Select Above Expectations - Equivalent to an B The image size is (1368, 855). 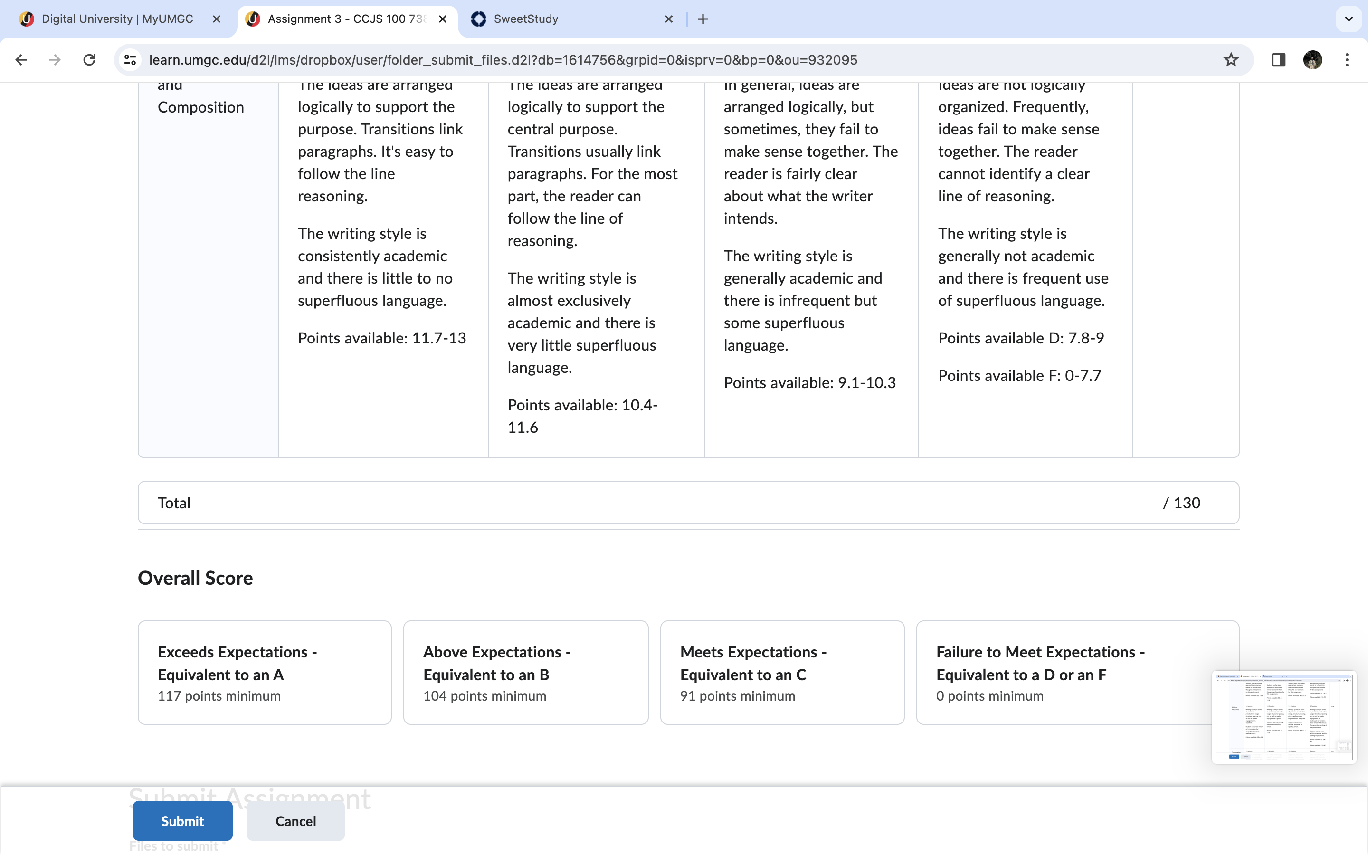[526, 672]
